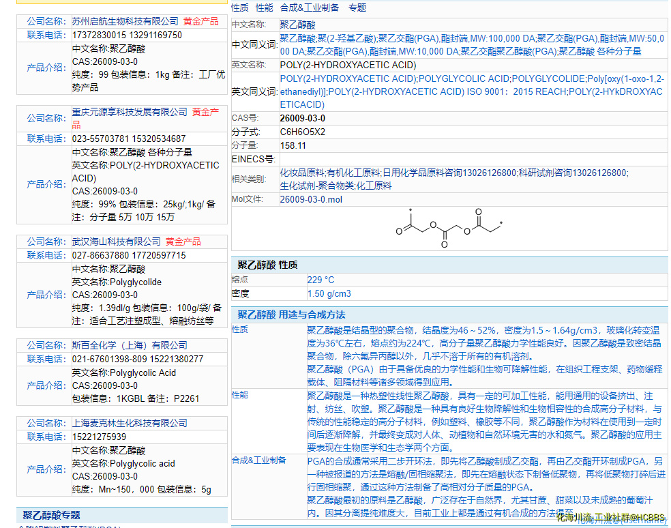The image size is (671, 528).
Task: Visit 武汉海山科技有限公司 supplier page
Action: (x=117, y=241)
